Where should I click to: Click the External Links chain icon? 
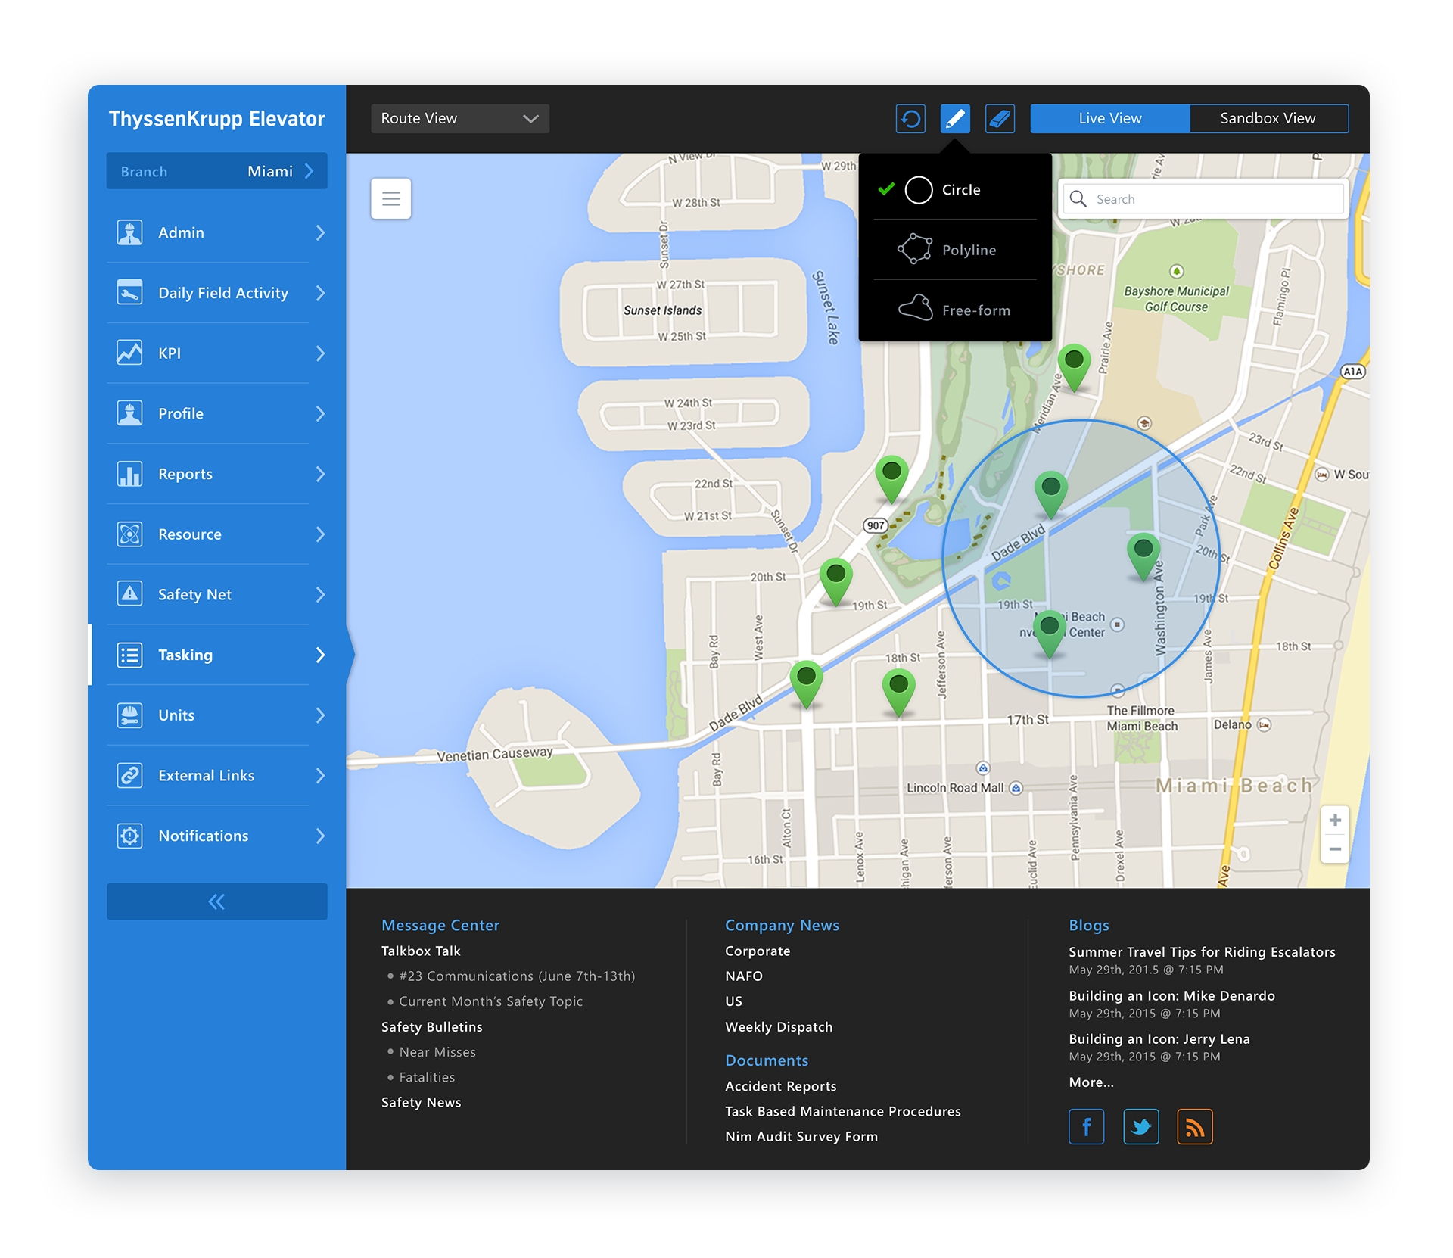[129, 776]
